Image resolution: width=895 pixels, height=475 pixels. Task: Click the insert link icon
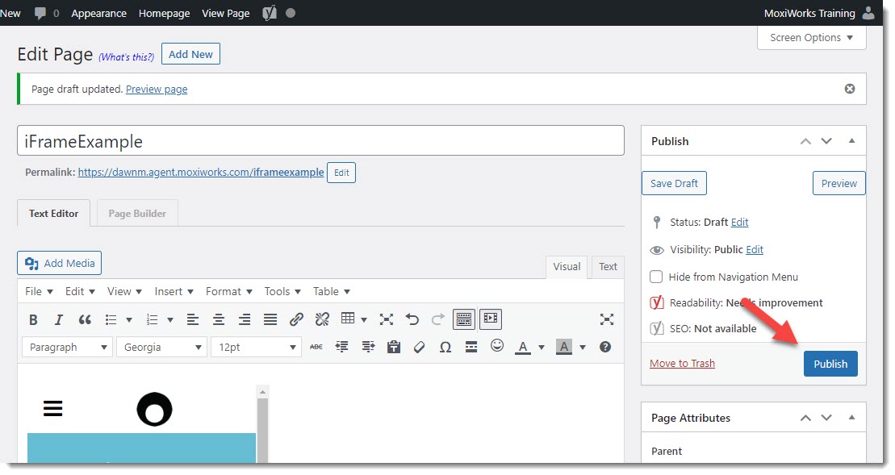click(296, 319)
